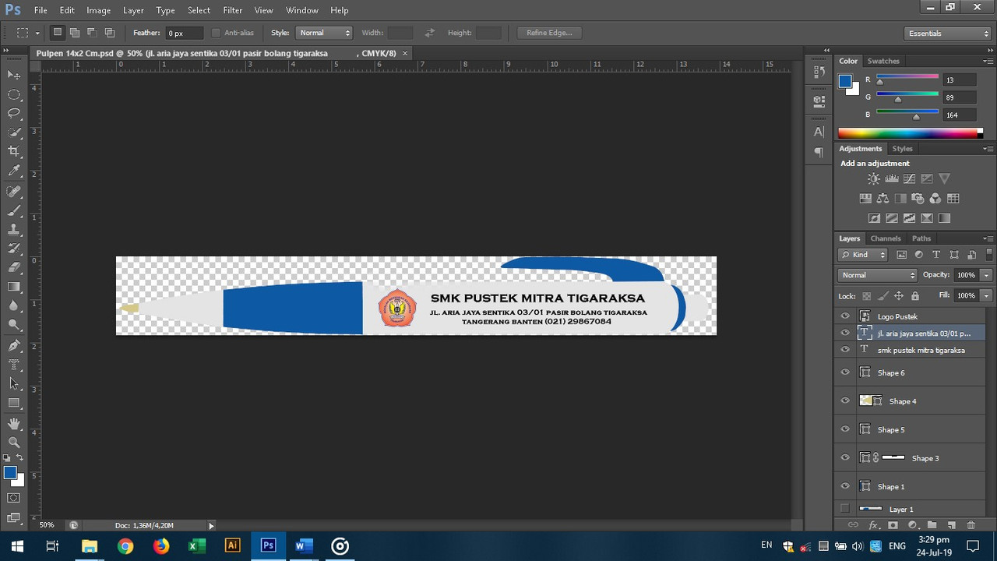The height and width of the screenshot is (561, 997).
Task: Add a Brightness/Contrast adjustment
Action: pyautogui.click(x=874, y=178)
